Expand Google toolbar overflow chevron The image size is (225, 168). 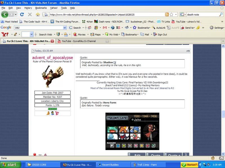[203, 28]
